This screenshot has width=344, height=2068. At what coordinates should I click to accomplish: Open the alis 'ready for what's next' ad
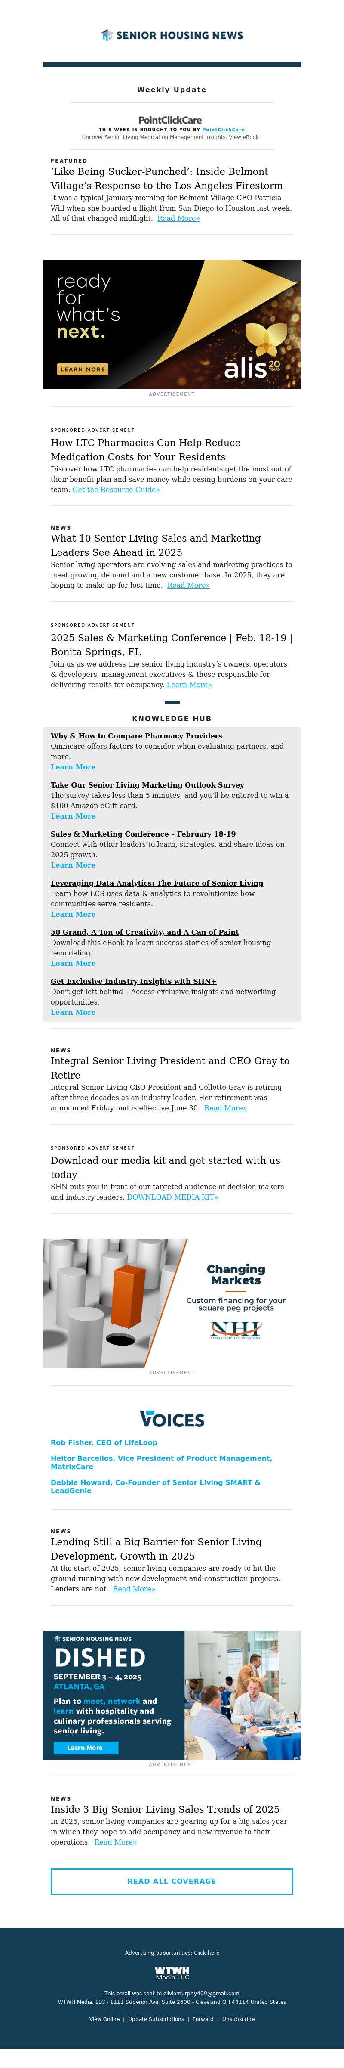[172, 324]
